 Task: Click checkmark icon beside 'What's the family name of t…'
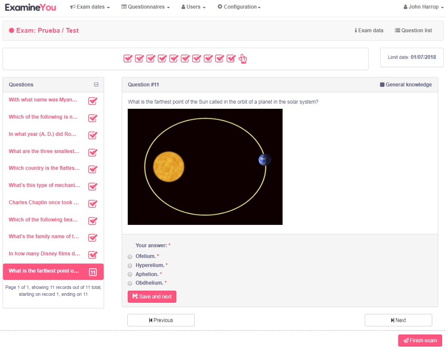click(x=93, y=238)
